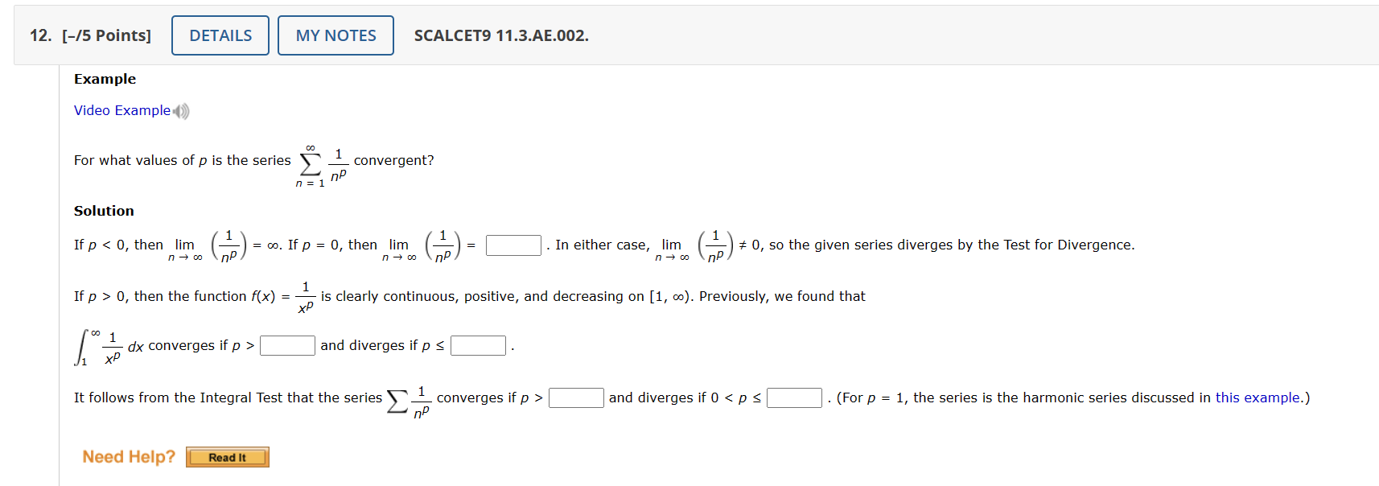The height and width of the screenshot is (486, 1379).
Task: Click the question number 12 label
Action: pos(37,35)
